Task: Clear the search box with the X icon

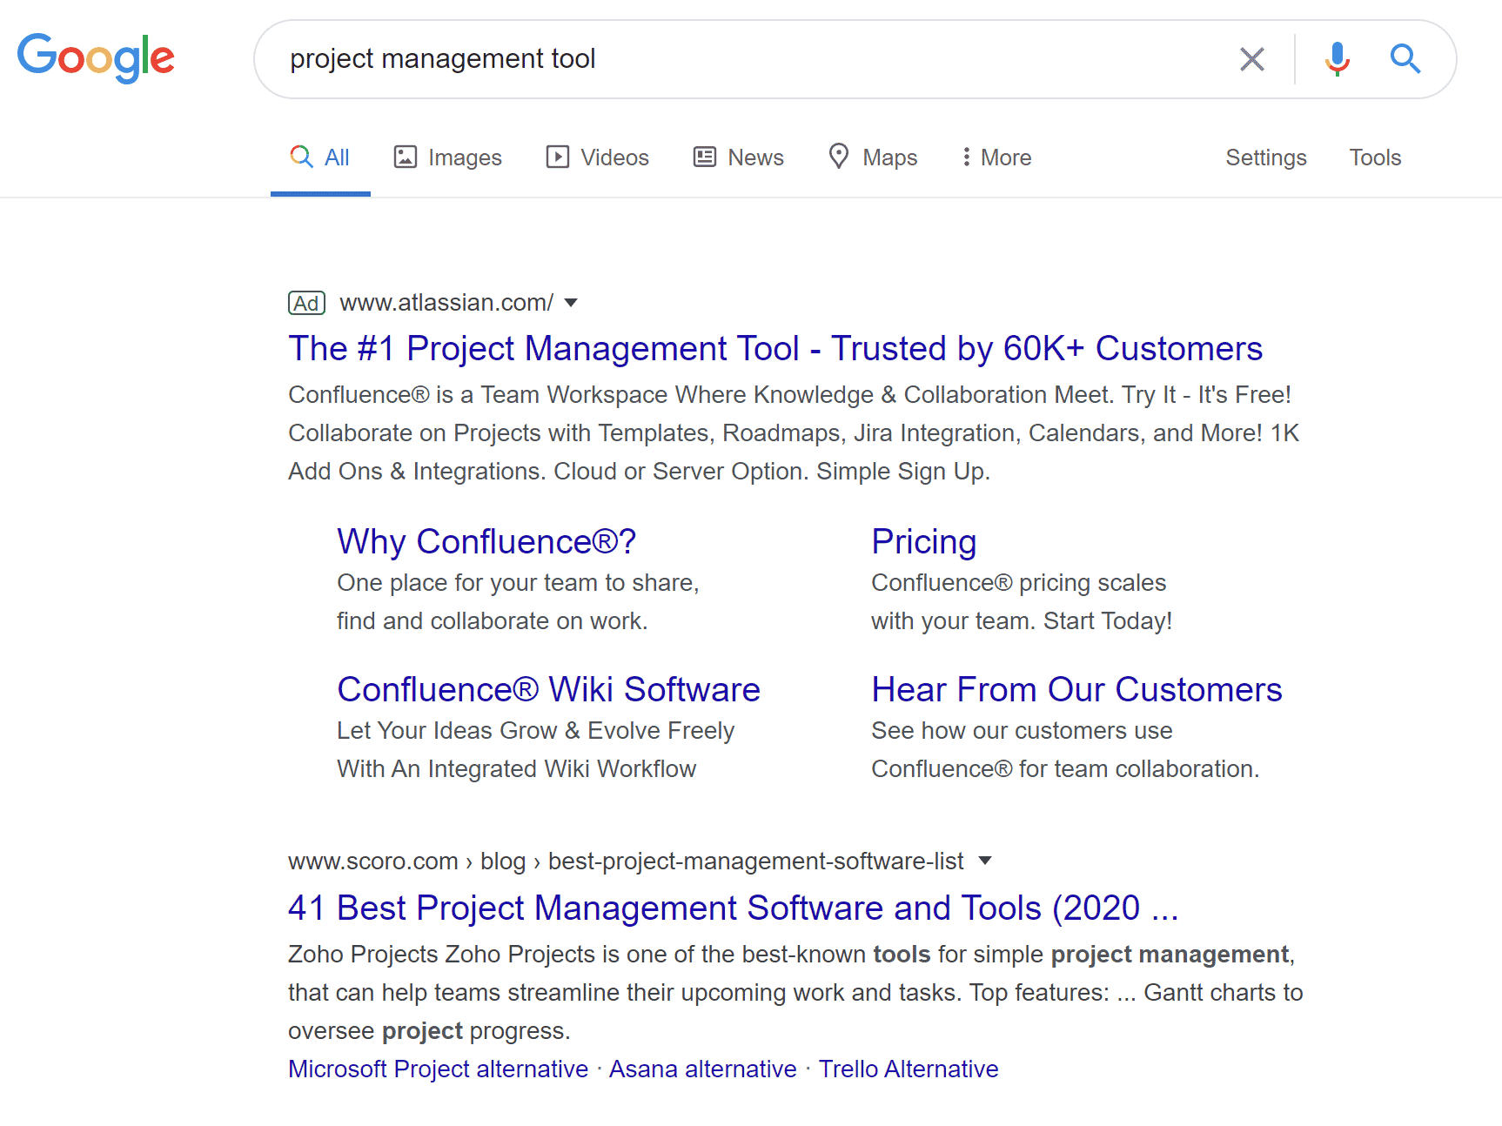Action: click(x=1251, y=59)
